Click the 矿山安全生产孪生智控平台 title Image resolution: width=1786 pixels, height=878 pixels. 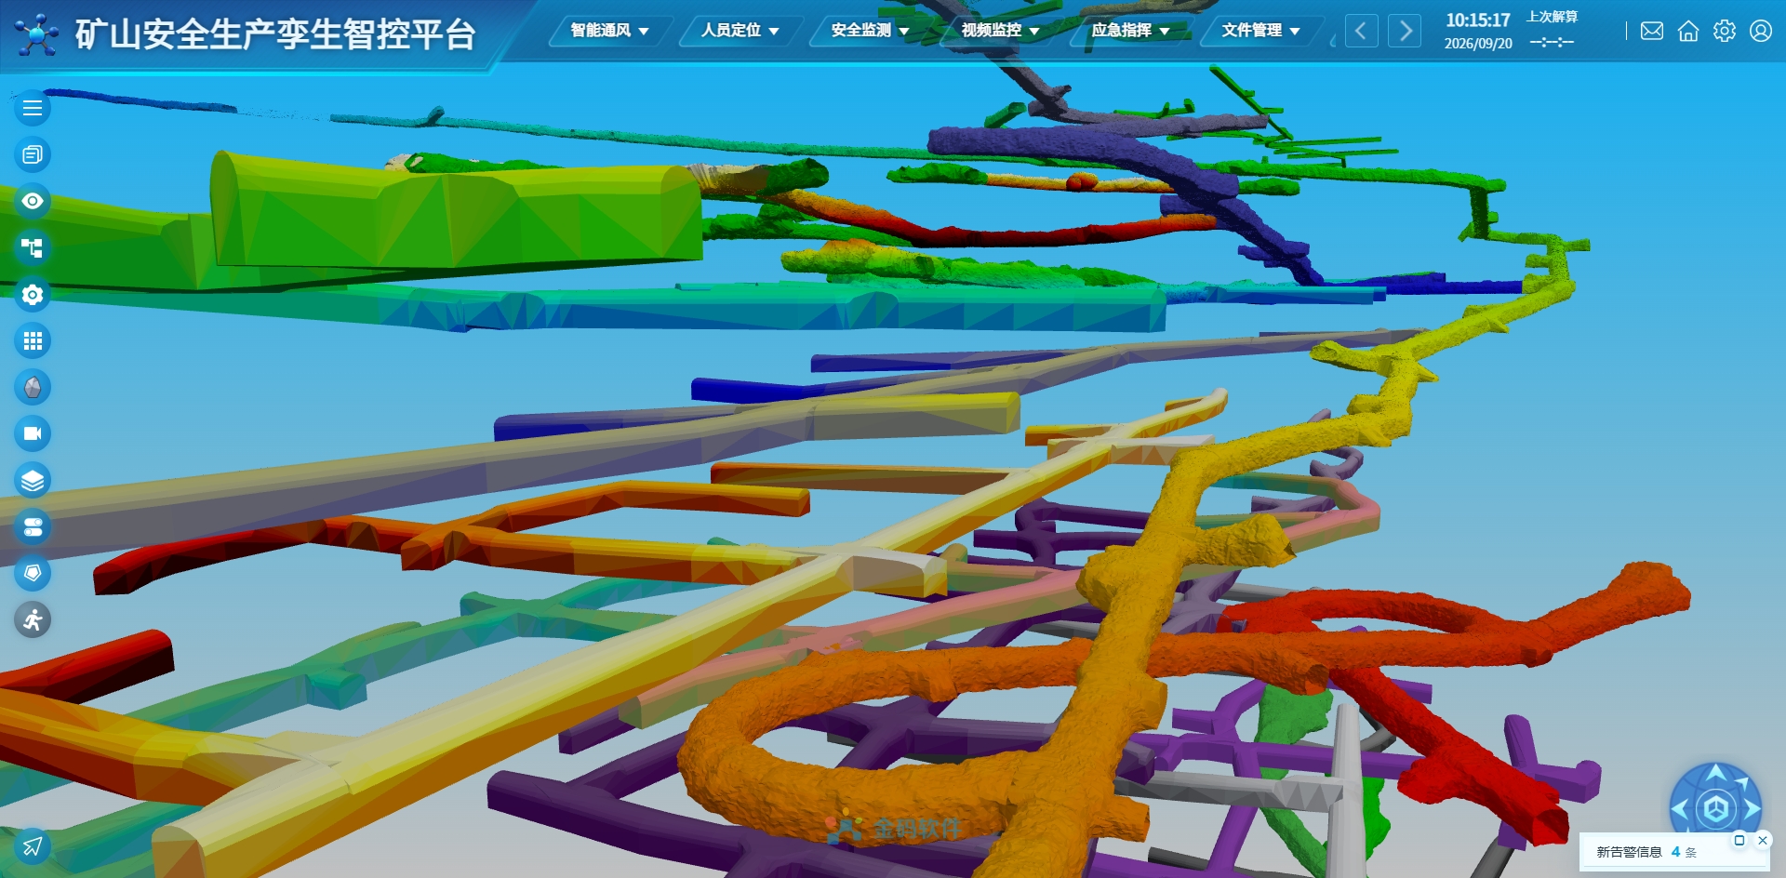click(x=275, y=34)
